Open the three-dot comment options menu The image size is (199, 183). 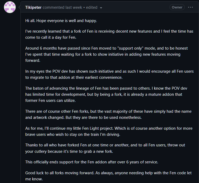coord(190,7)
